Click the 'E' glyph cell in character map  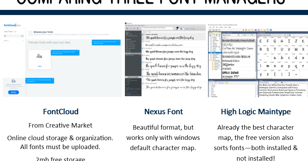point(260,41)
